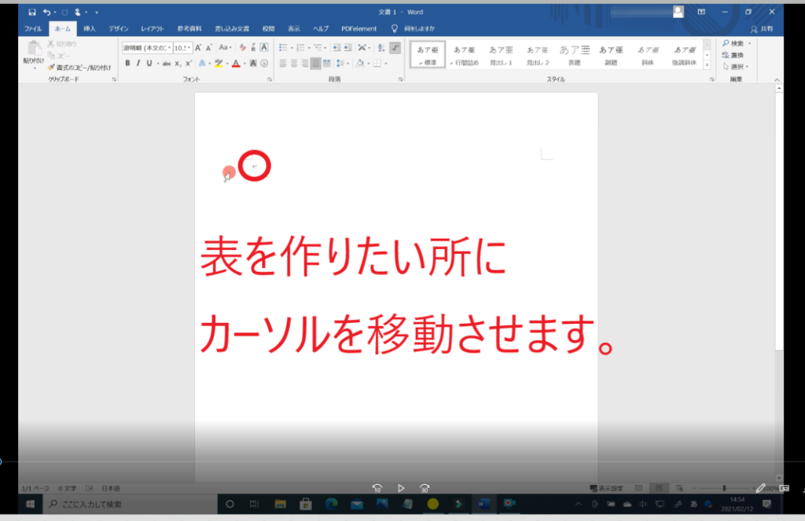
Task: Click the bullet list icon
Action: click(x=284, y=48)
